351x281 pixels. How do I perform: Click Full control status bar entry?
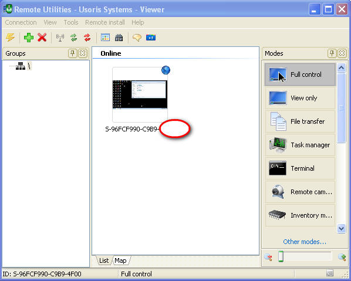click(x=136, y=274)
